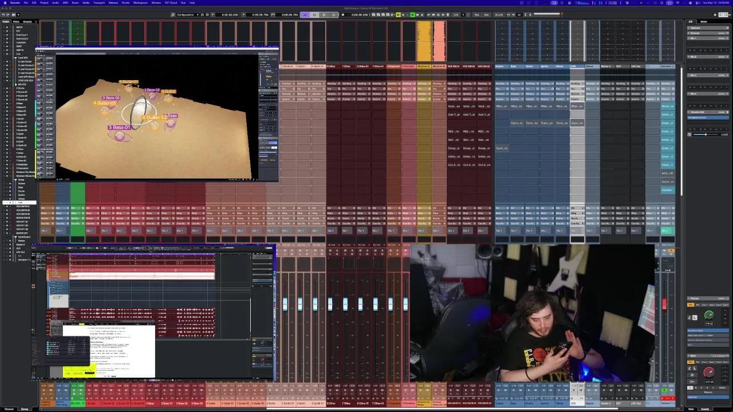This screenshot has width=733, height=412.
Task: Toggle the yellow M mute-all button
Action: [x=399, y=14]
